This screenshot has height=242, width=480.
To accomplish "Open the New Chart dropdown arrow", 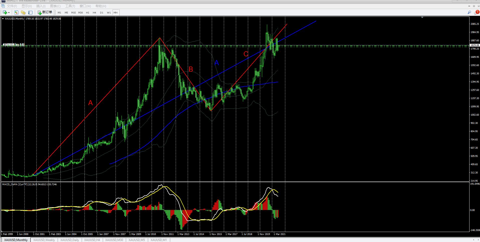I will [x=9, y=13].
